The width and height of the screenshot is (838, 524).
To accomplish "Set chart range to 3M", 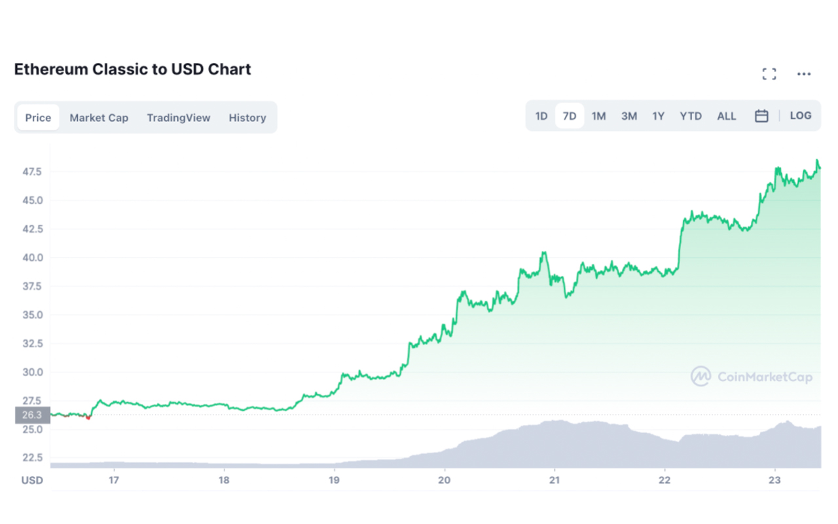I will tap(628, 116).
